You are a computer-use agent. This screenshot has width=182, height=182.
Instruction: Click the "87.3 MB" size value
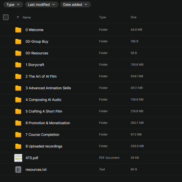click(136, 134)
